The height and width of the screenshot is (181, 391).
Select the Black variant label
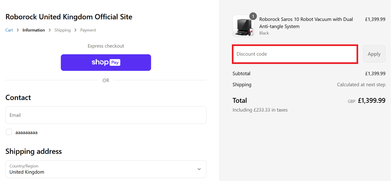pos(264,33)
